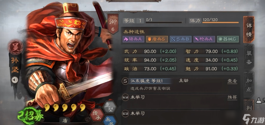Play Sun Jian's voice with the speaker icon
265x125 pixels.
click(14, 80)
